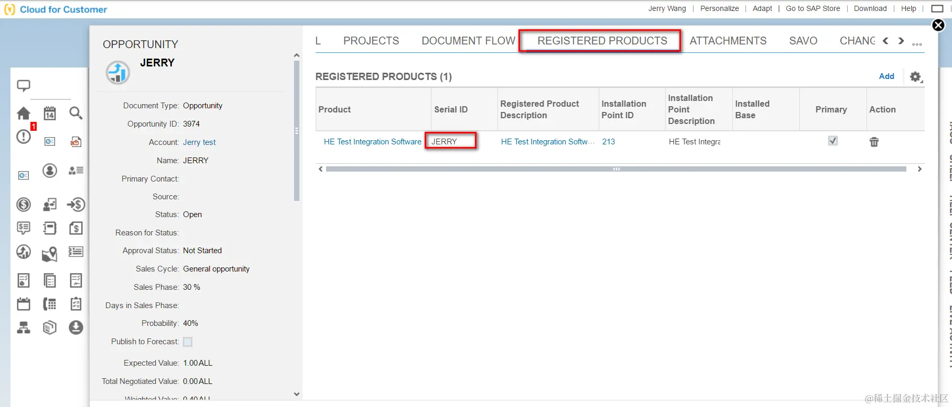Open HE Test Integration Software product link
This screenshot has height=407, width=952.
pos(373,142)
